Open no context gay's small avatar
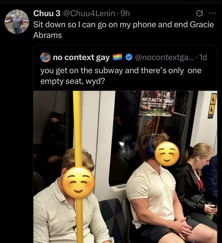Image resolution: width=222 pixels, height=243 pixels. click(45, 57)
